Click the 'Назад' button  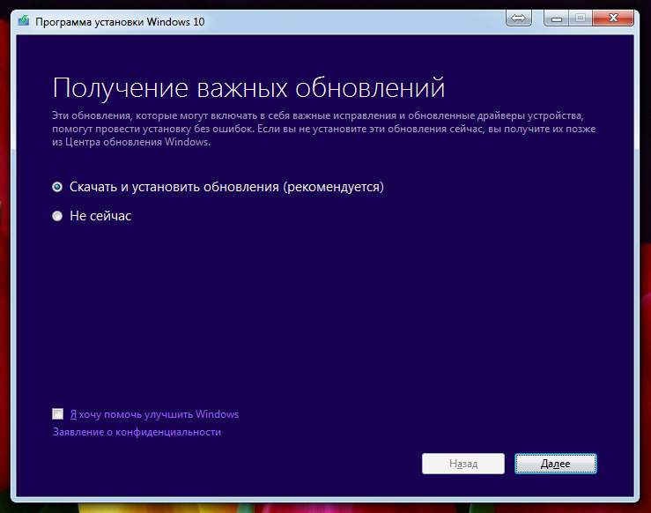[x=463, y=464]
